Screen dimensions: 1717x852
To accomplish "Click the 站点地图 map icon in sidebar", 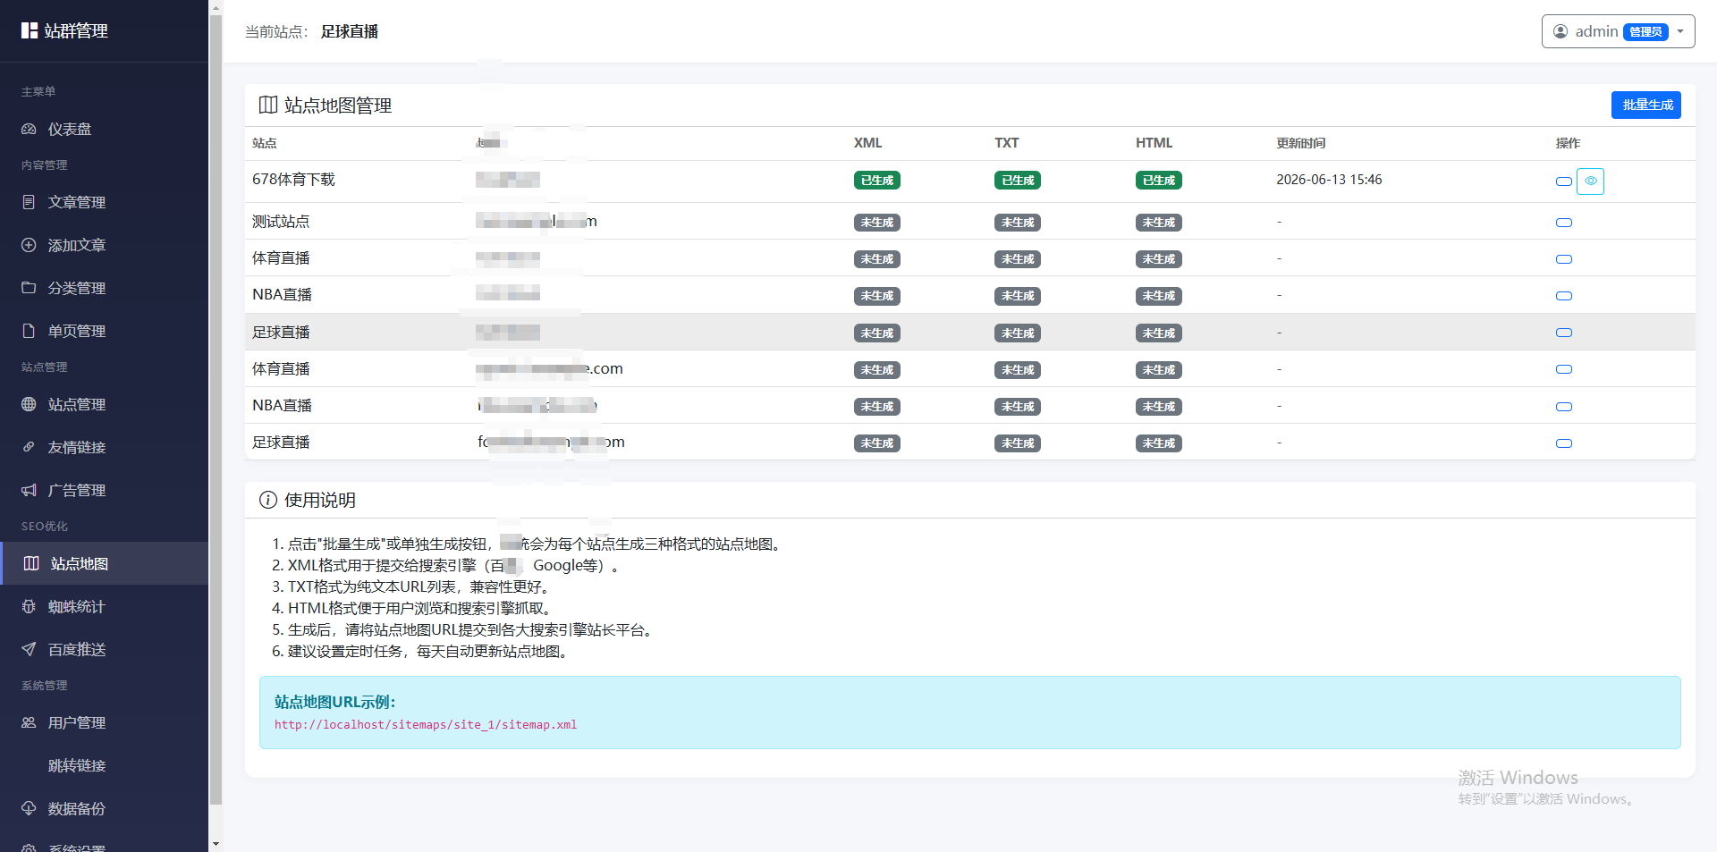I will (31, 564).
